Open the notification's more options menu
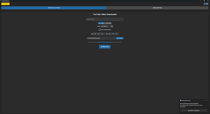 click(203, 100)
